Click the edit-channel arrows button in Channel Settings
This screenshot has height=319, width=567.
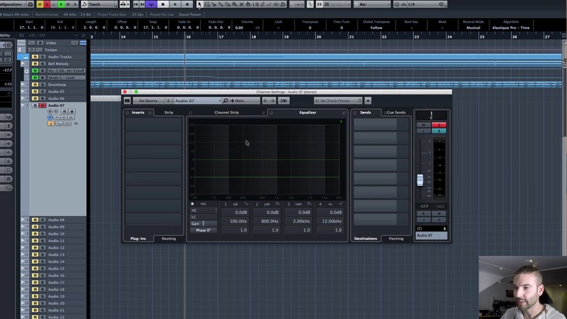pos(284,100)
